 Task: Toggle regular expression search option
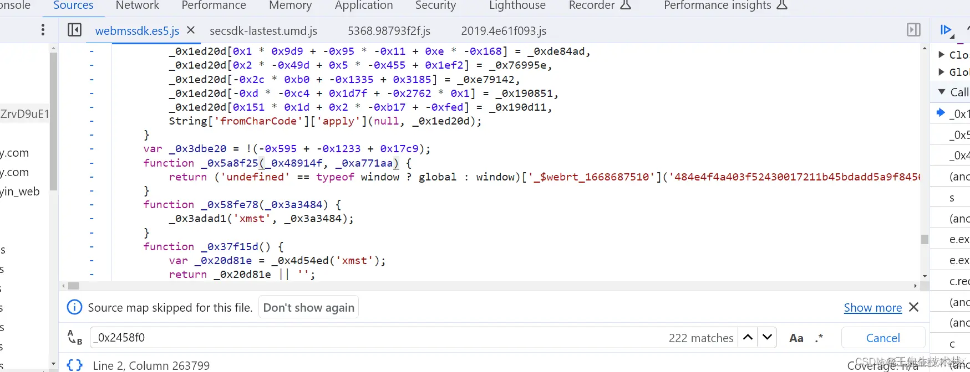click(x=819, y=338)
